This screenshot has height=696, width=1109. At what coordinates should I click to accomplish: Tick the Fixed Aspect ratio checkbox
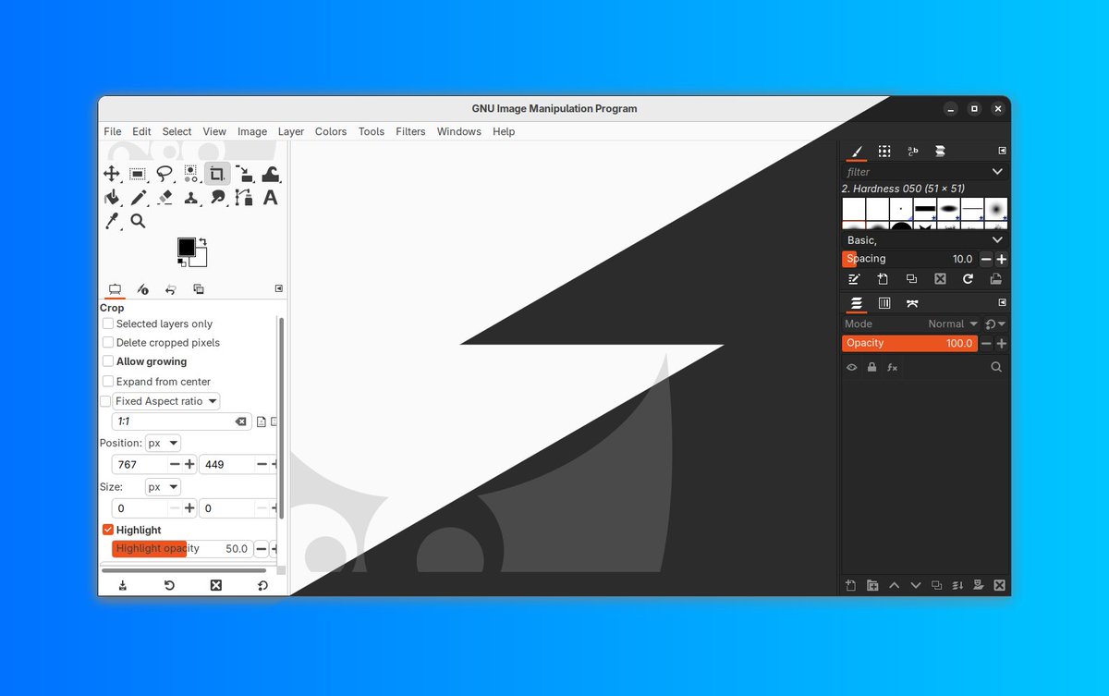(x=104, y=401)
